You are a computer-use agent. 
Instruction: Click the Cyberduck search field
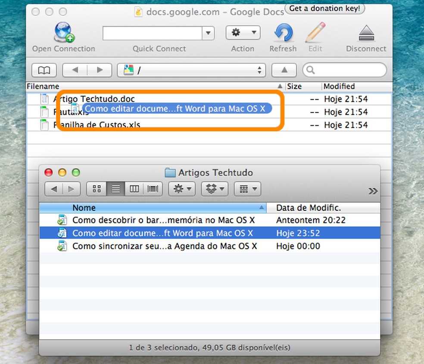345,70
